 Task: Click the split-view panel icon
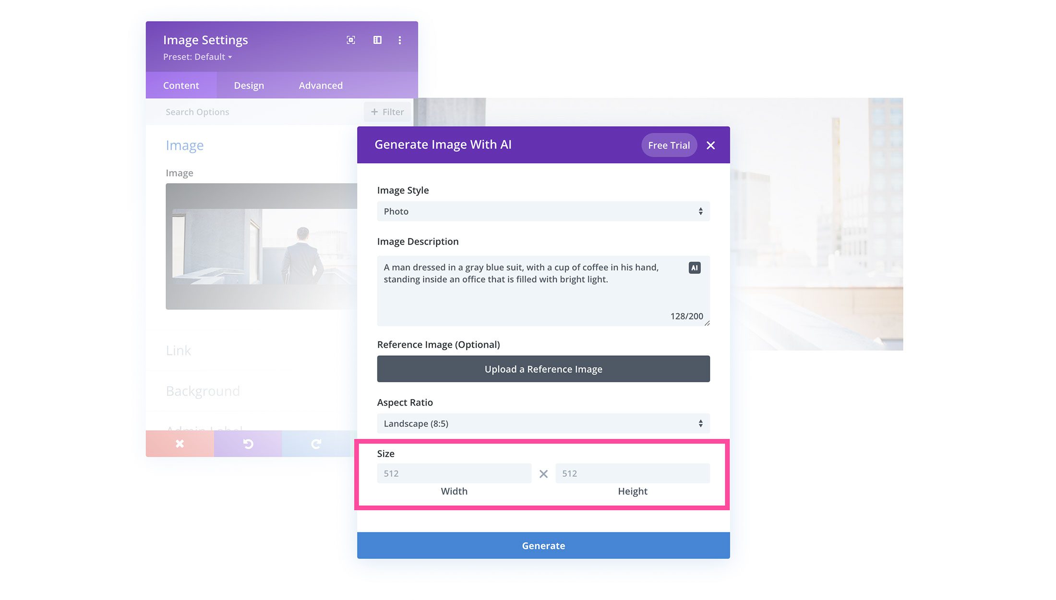click(x=376, y=40)
